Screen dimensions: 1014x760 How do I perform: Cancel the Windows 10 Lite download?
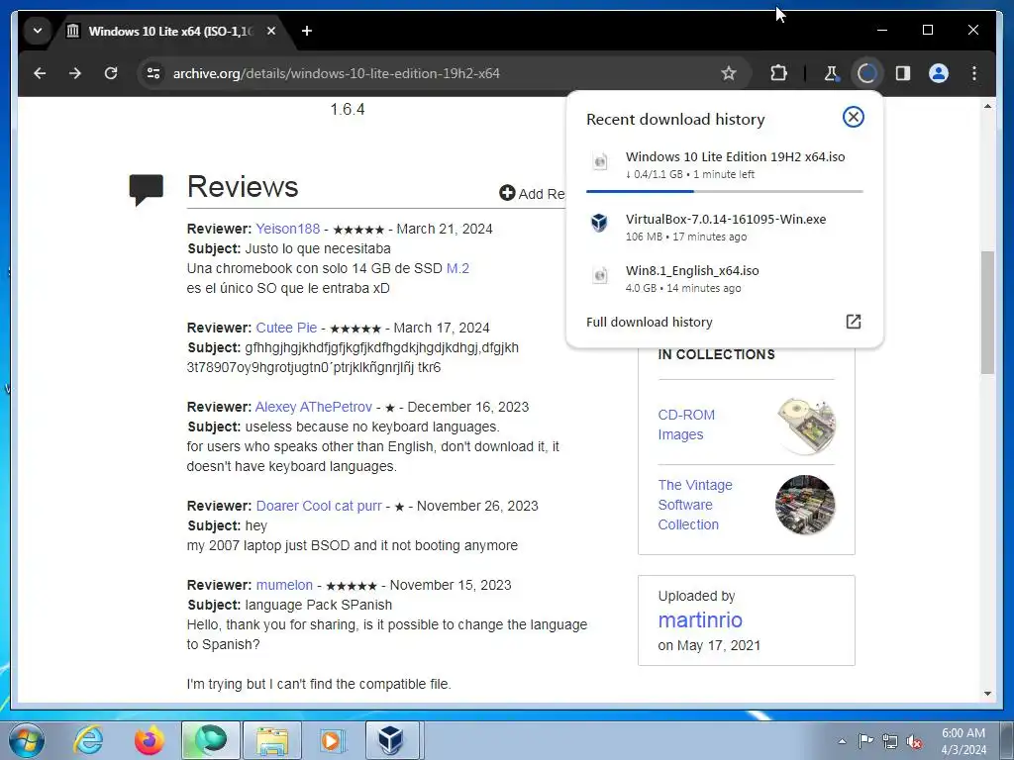[x=853, y=117]
